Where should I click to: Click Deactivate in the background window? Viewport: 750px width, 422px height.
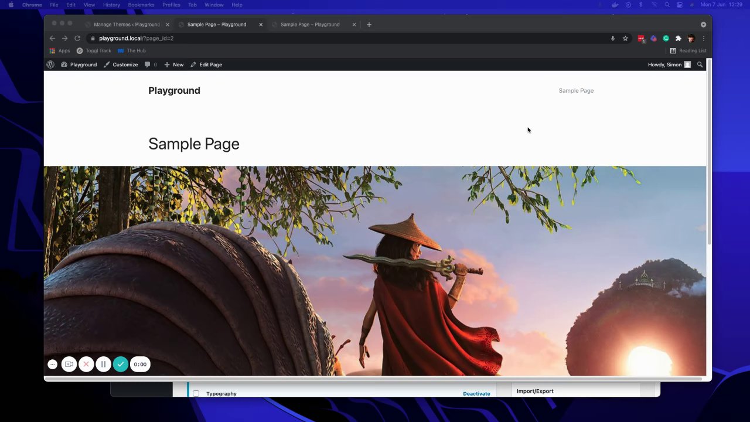click(476, 393)
